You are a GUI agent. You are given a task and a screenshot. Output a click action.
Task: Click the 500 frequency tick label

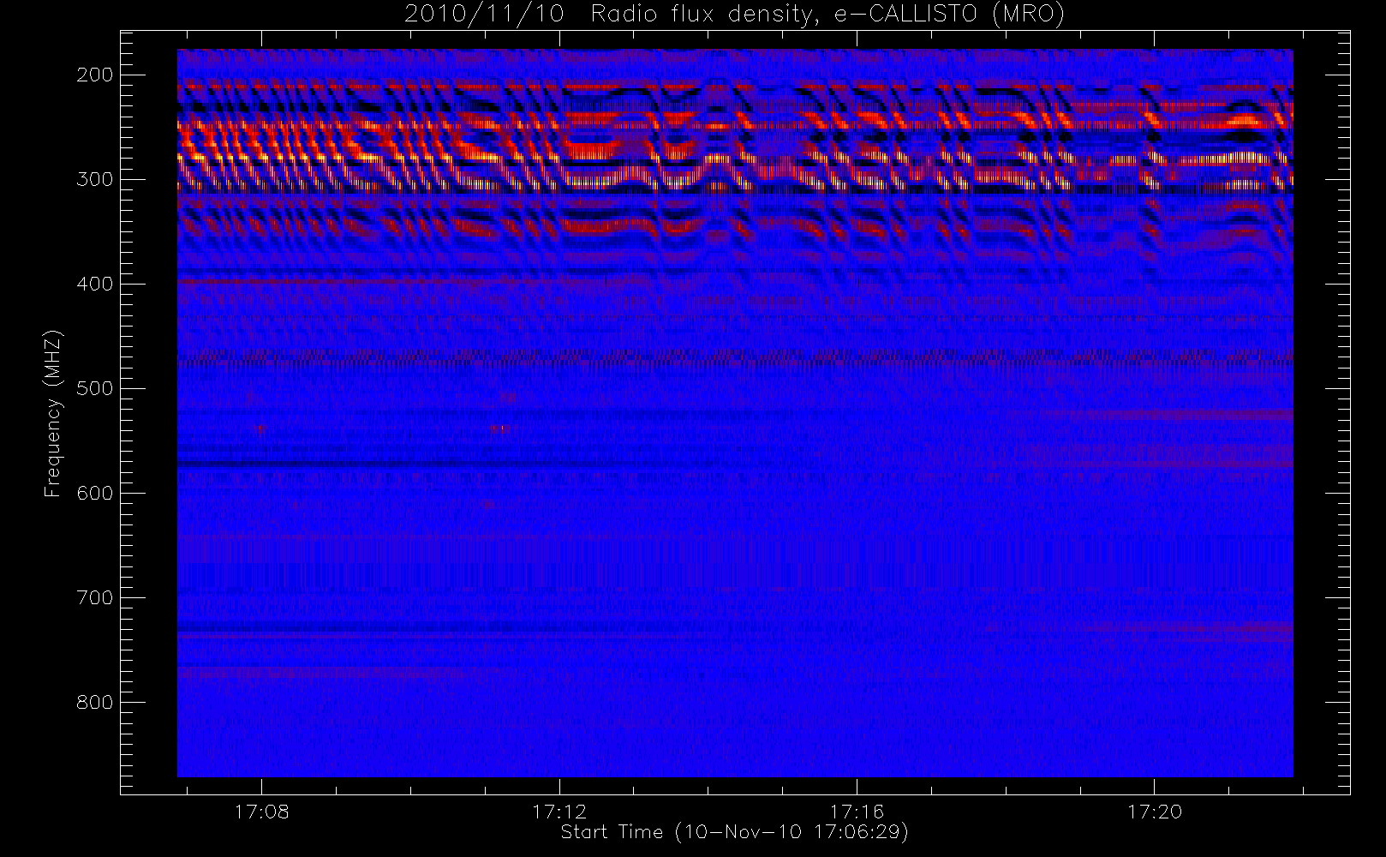click(95, 388)
